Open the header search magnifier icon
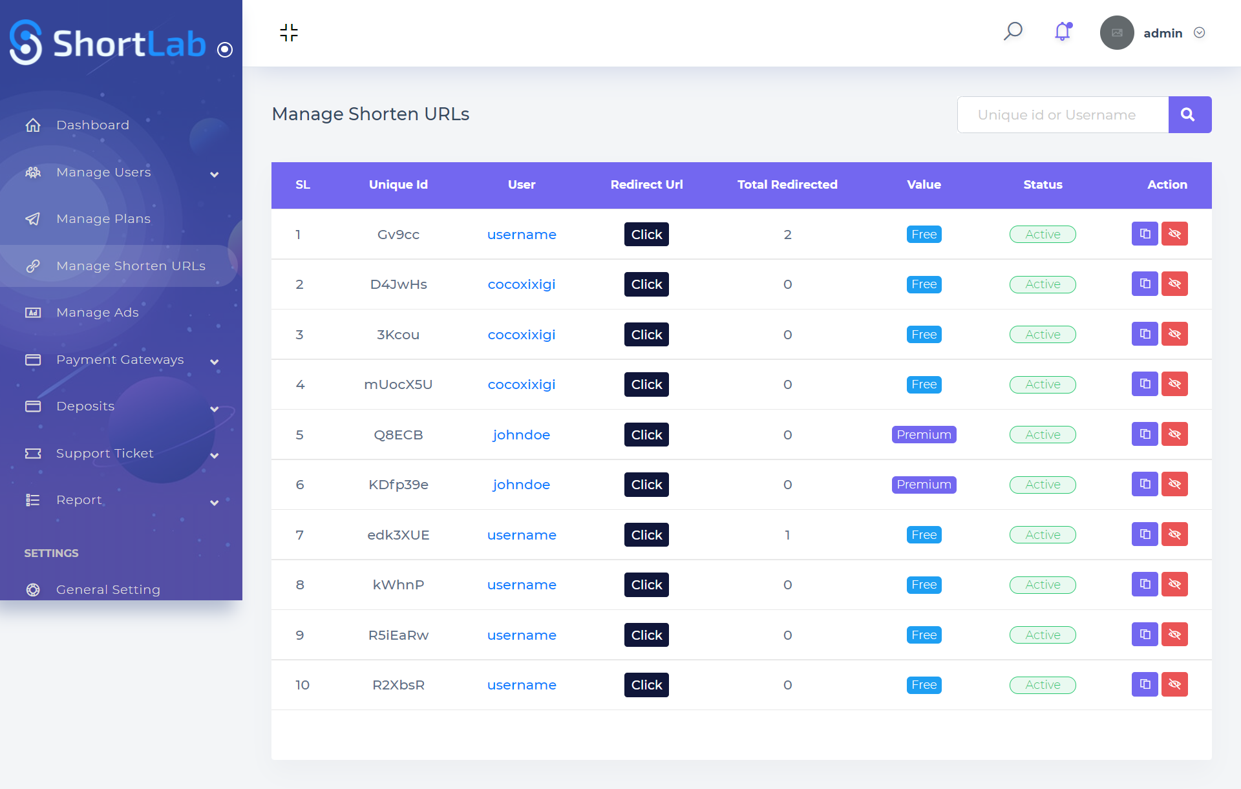The width and height of the screenshot is (1241, 789). (x=1013, y=32)
